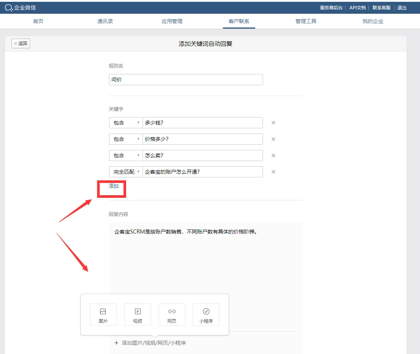Click 添加图片/视频/网页/小程序 link text
Image resolution: width=420 pixels, height=354 pixels.
click(x=154, y=343)
